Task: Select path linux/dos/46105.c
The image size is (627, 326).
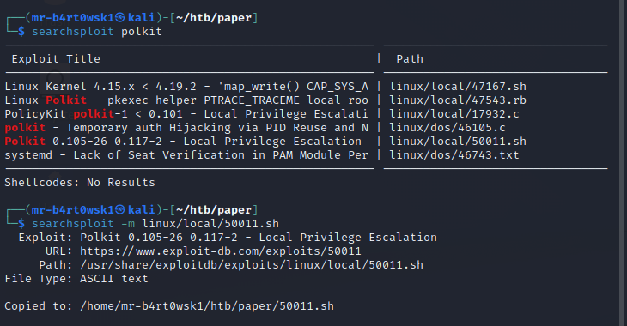Action: [x=447, y=128]
